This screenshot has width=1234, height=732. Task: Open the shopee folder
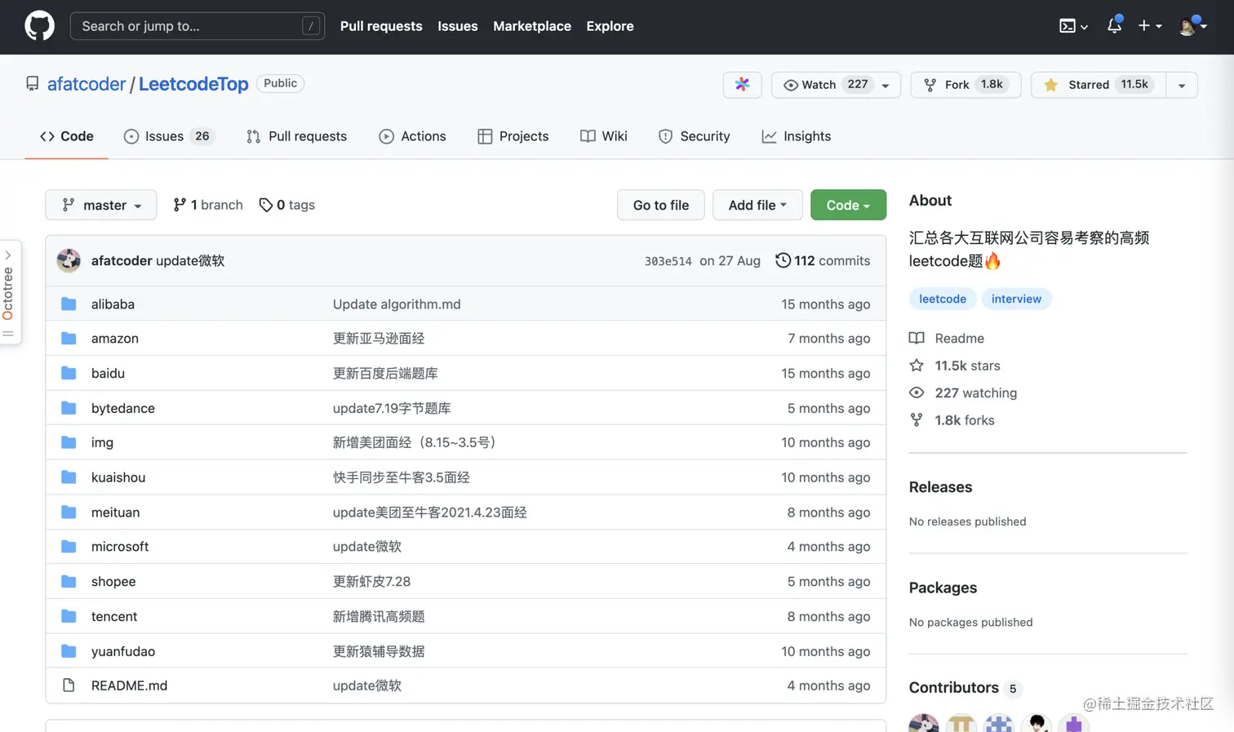(x=113, y=582)
